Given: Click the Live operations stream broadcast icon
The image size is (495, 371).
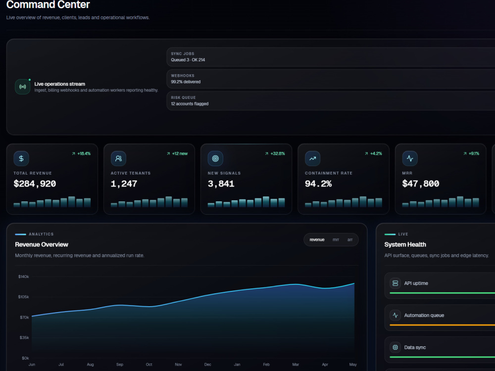Looking at the screenshot, I should tap(23, 87).
